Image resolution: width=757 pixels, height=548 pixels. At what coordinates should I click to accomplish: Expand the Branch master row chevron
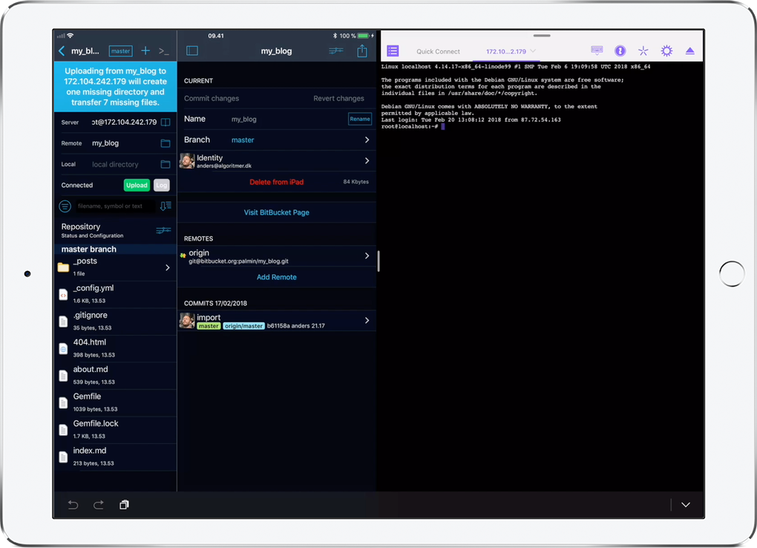[x=367, y=140]
